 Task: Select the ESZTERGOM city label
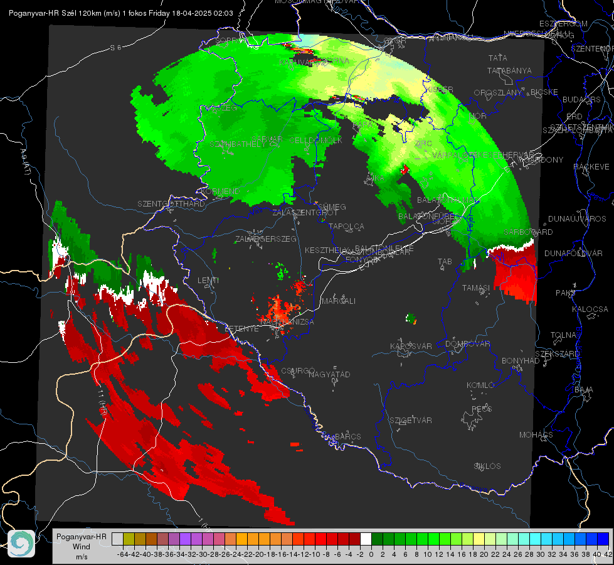tap(563, 24)
